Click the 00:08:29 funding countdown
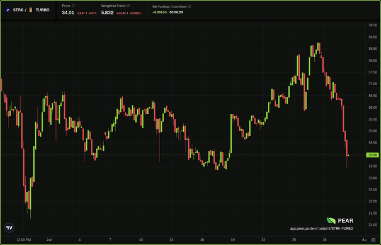The height and width of the screenshot is (245, 381). click(176, 12)
